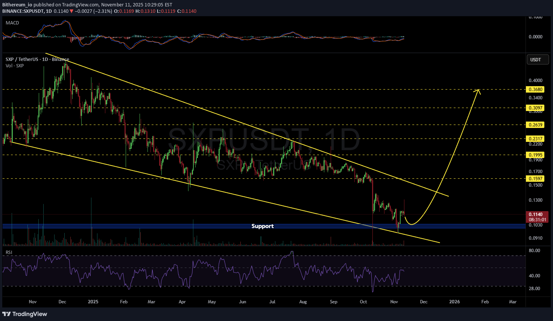Select the Vol · SXP volume label
The height and width of the screenshot is (321, 553).
pyautogui.click(x=15, y=66)
